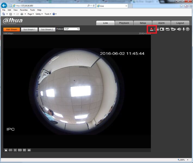
Task: Expand the Safety toolbar dropdown
Action: [x=39, y=14]
